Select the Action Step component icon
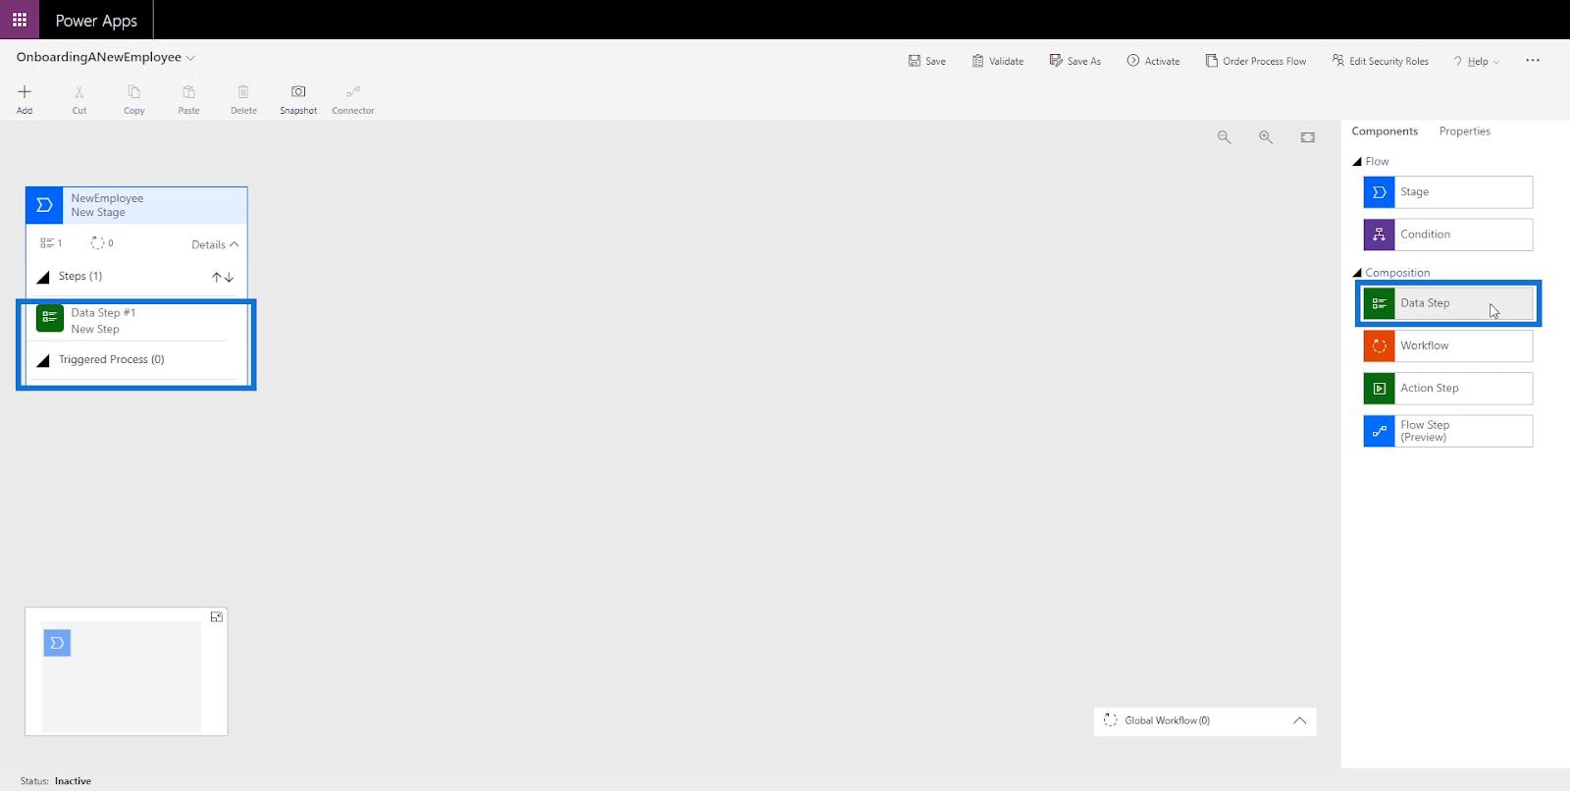The width and height of the screenshot is (1570, 791). (1379, 389)
